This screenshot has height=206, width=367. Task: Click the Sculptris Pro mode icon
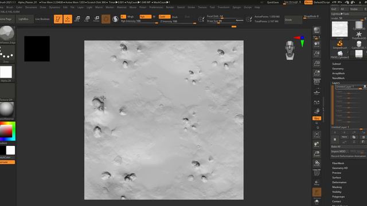pos(115,19)
